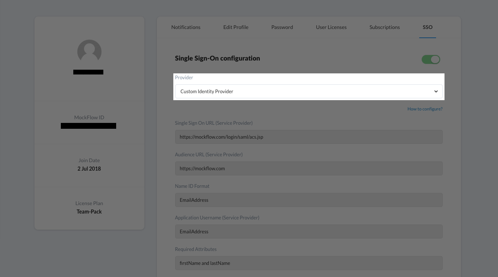Image resolution: width=498 pixels, height=277 pixels.
Task: Open the Subscriptions tab
Action: point(384,27)
